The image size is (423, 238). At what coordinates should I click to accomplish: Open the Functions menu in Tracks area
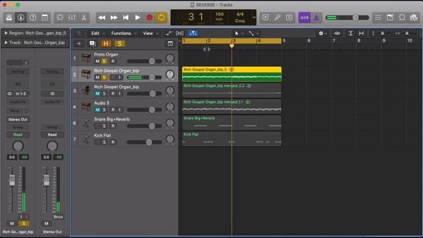(124, 34)
